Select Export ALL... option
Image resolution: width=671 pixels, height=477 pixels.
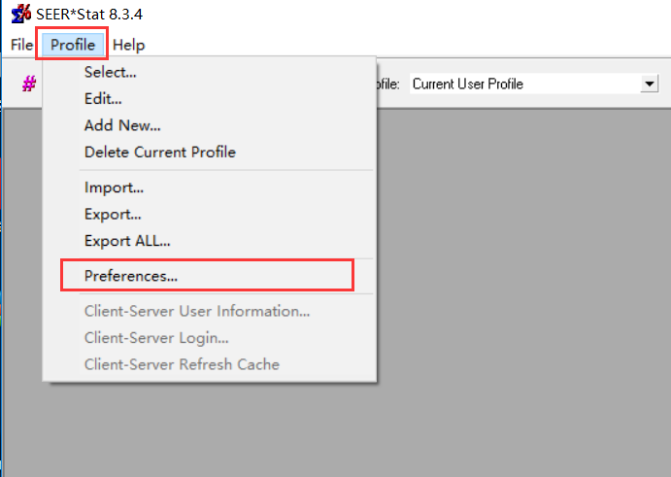(210, 241)
